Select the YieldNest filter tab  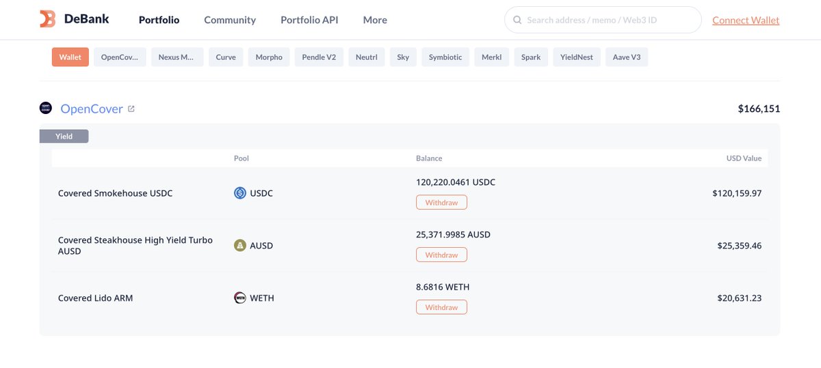click(577, 57)
